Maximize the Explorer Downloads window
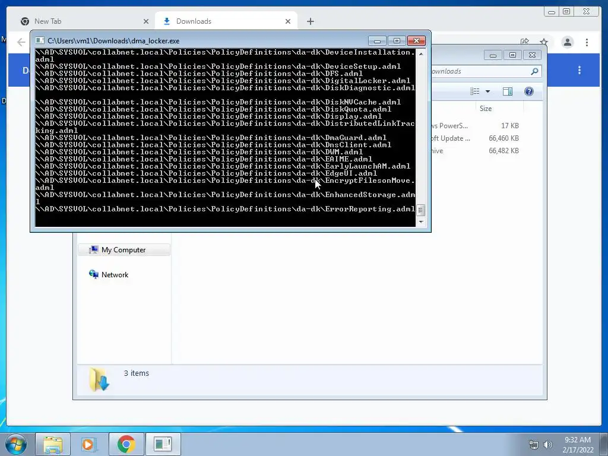608x456 pixels. 512,55
